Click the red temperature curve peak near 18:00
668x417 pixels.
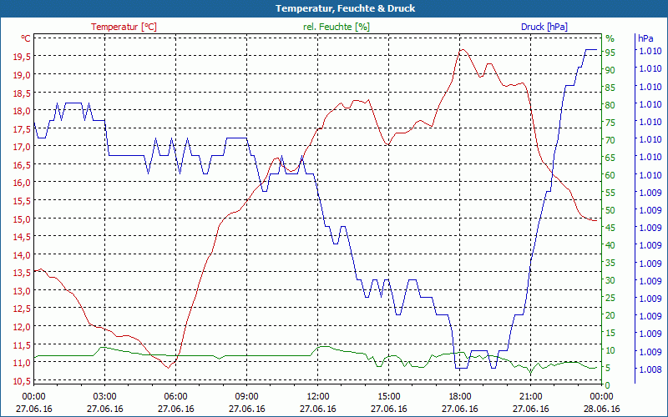click(461, 49)
